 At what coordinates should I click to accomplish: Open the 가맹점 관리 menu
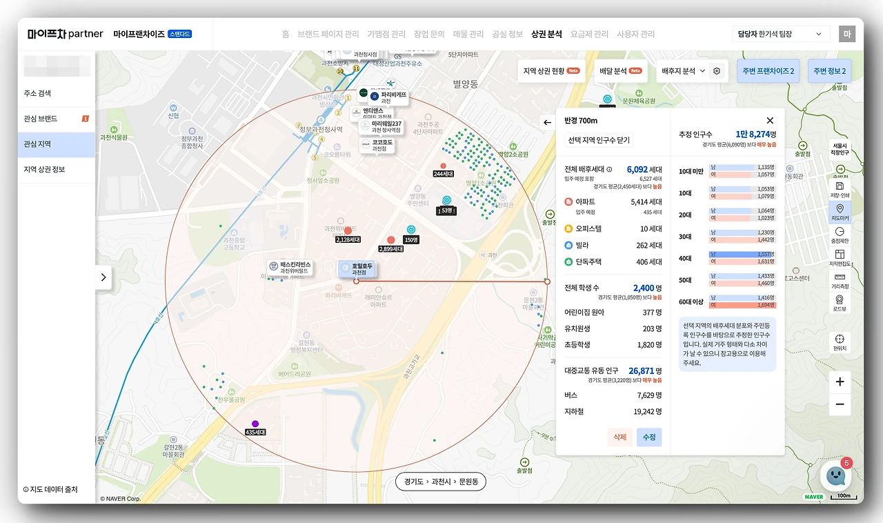[x=386, y=34]
